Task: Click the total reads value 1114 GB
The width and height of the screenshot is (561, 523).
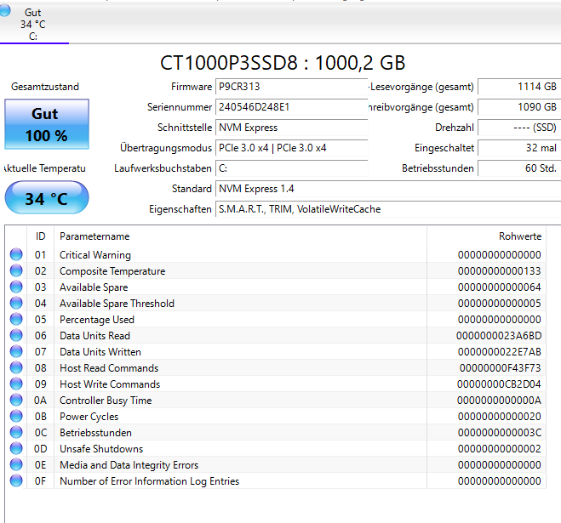Action: [519, 87]
